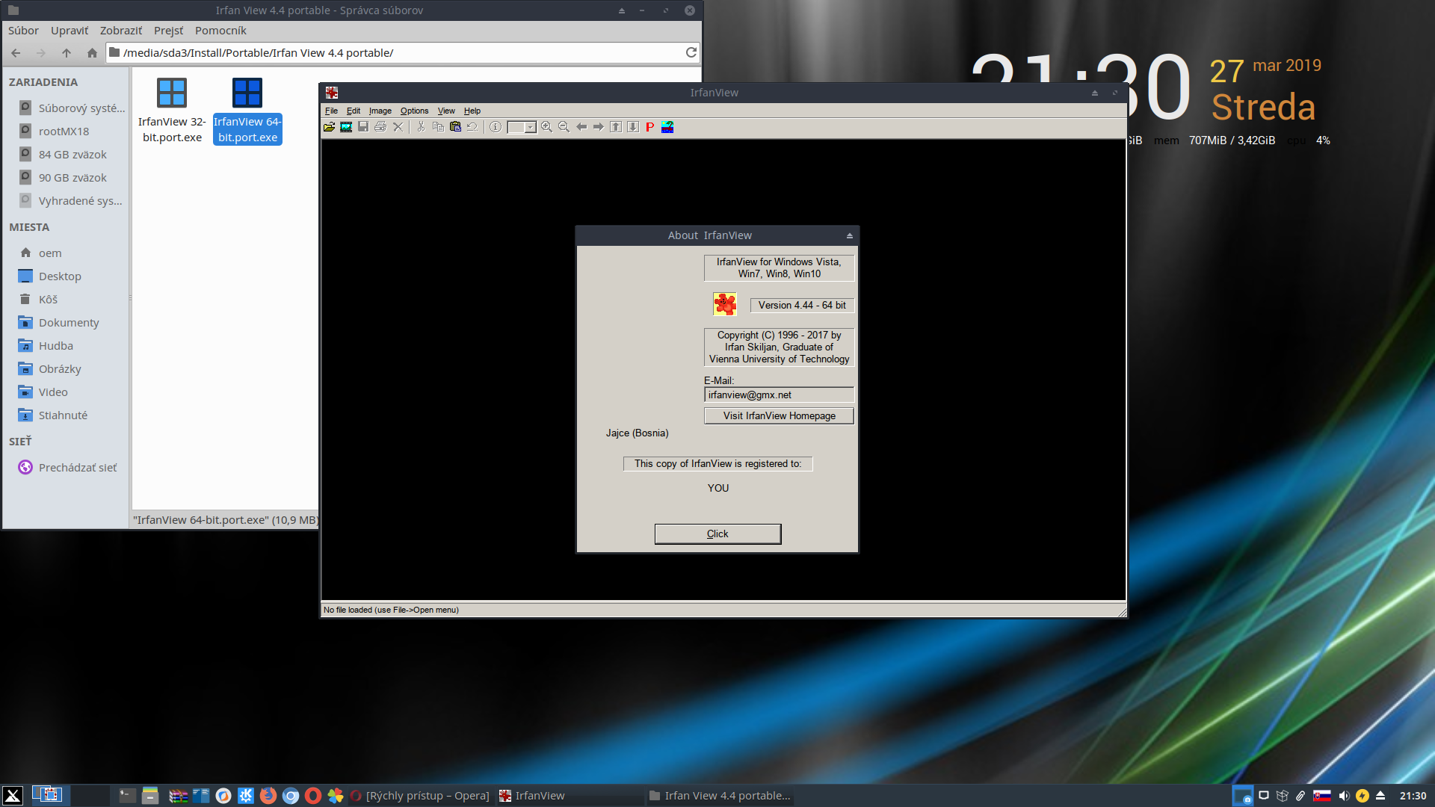1435x807 pixels.
Task: Click the Copy icon in IrfanView toolbar
Action: coord(438,127)
